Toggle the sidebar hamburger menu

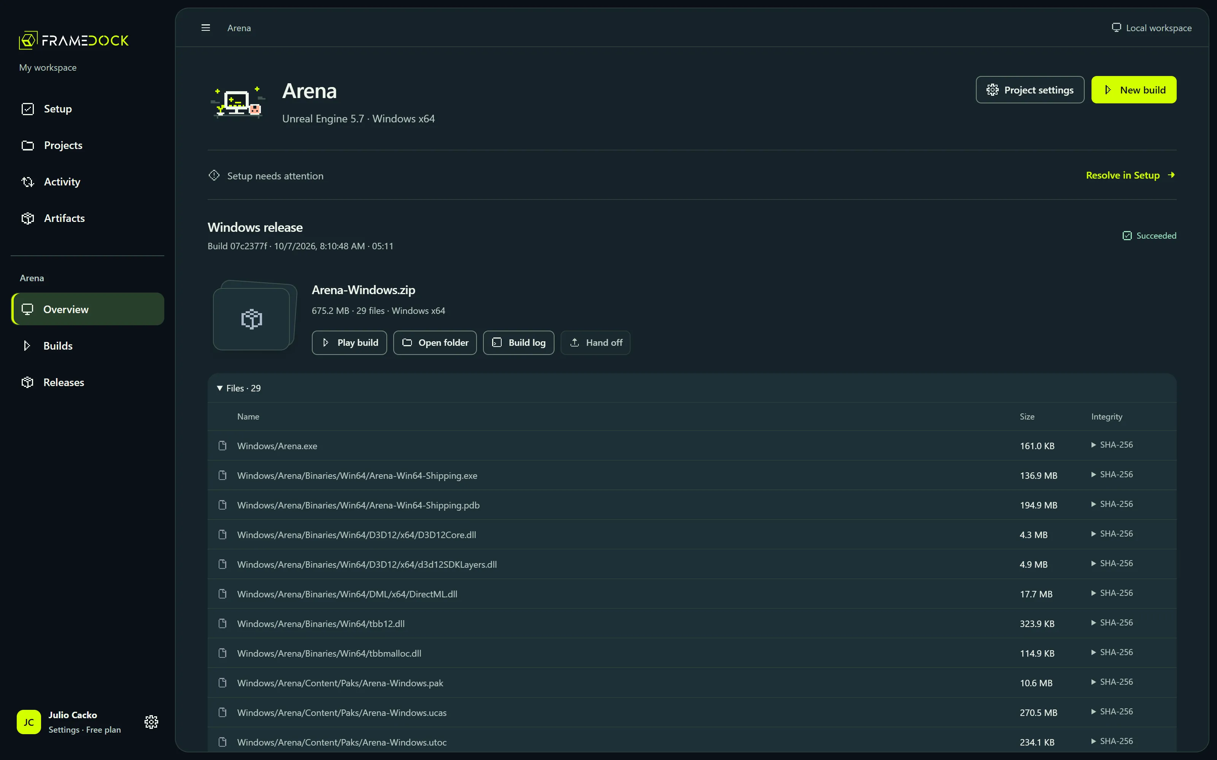pos(206,28)
